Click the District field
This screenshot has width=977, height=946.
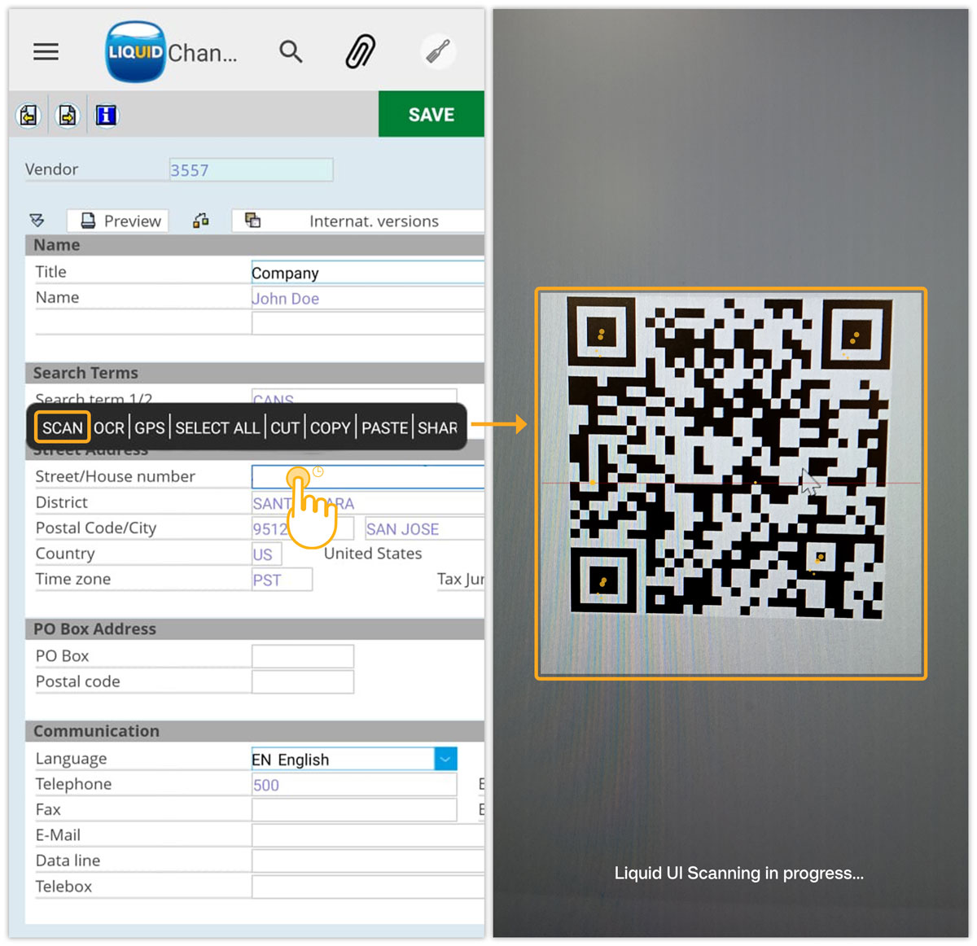[x=368, y=502]
